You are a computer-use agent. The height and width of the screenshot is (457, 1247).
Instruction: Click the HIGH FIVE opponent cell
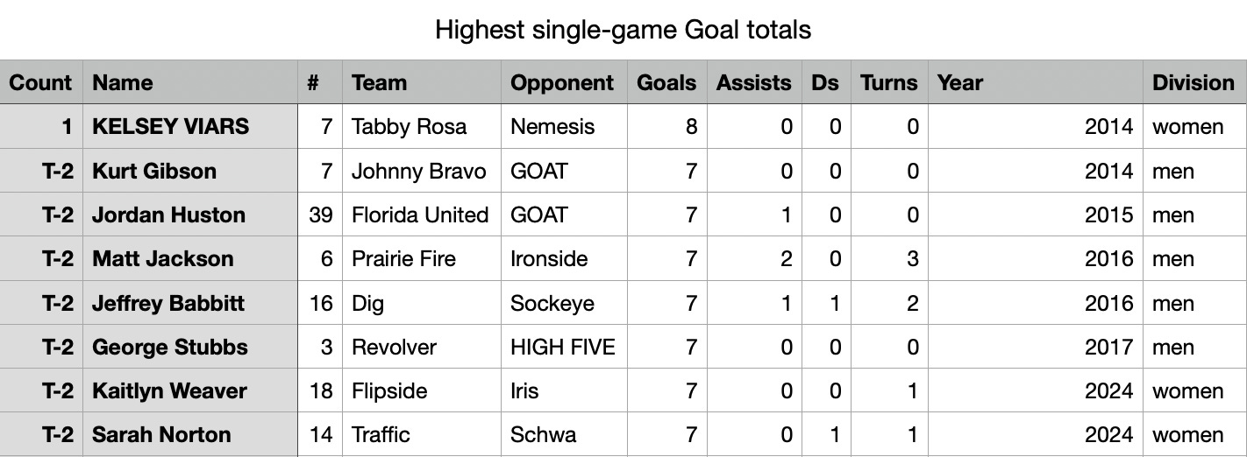[x=564, y=347]
